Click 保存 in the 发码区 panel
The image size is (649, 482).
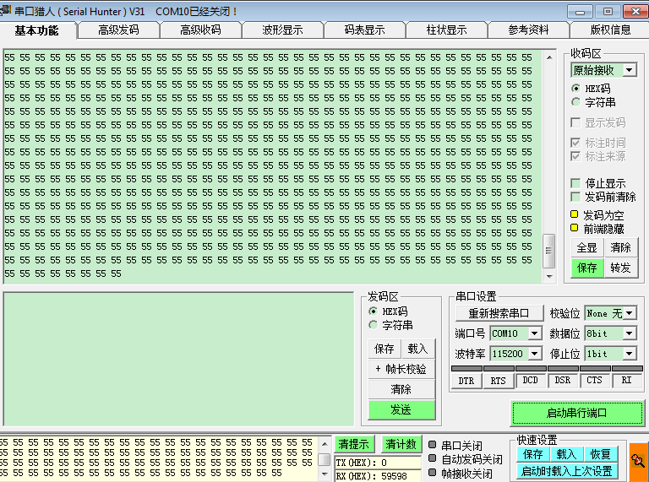tap(384, 349)
